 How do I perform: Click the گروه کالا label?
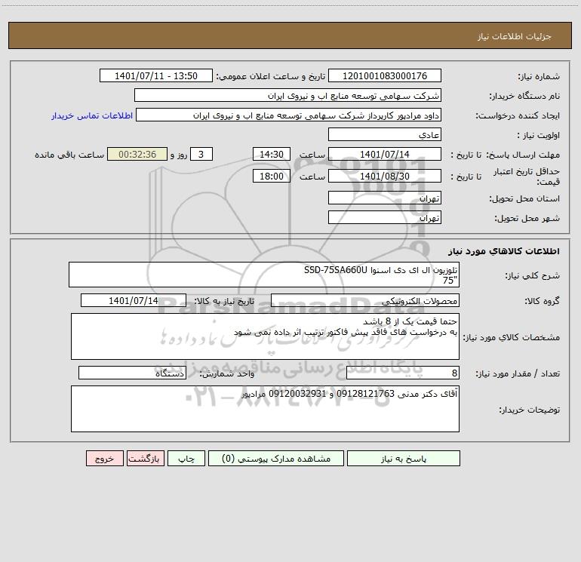543,301
